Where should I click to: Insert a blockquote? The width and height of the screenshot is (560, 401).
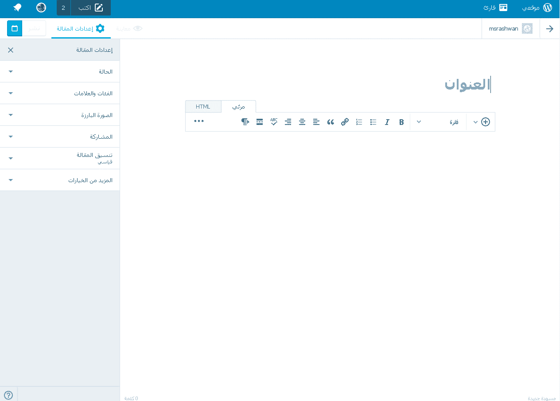tap(331, 121)
